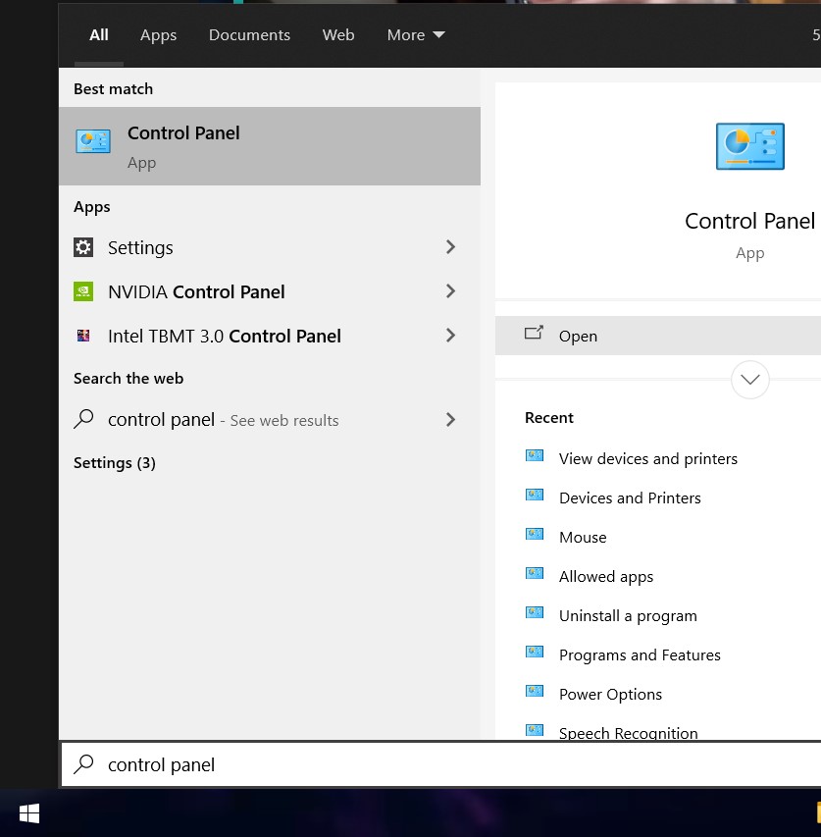The image size is (821, 837).
Task: Click the Control Panel icon in Best match
Action: (93, 141)
